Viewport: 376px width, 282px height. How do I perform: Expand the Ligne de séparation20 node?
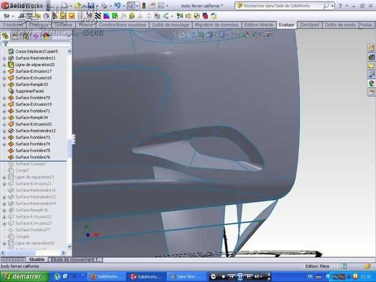[4, 65]
